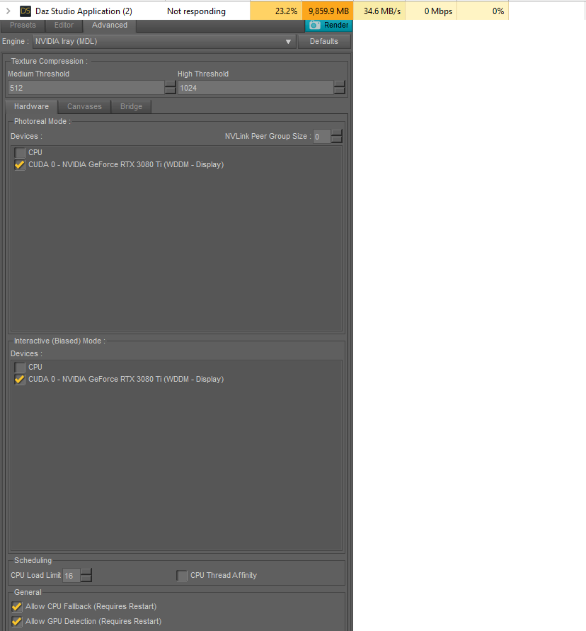The image size is (586, 631).
Task: Adjust the NVLink Peer Group Size stepper
Action: point(337,137)
